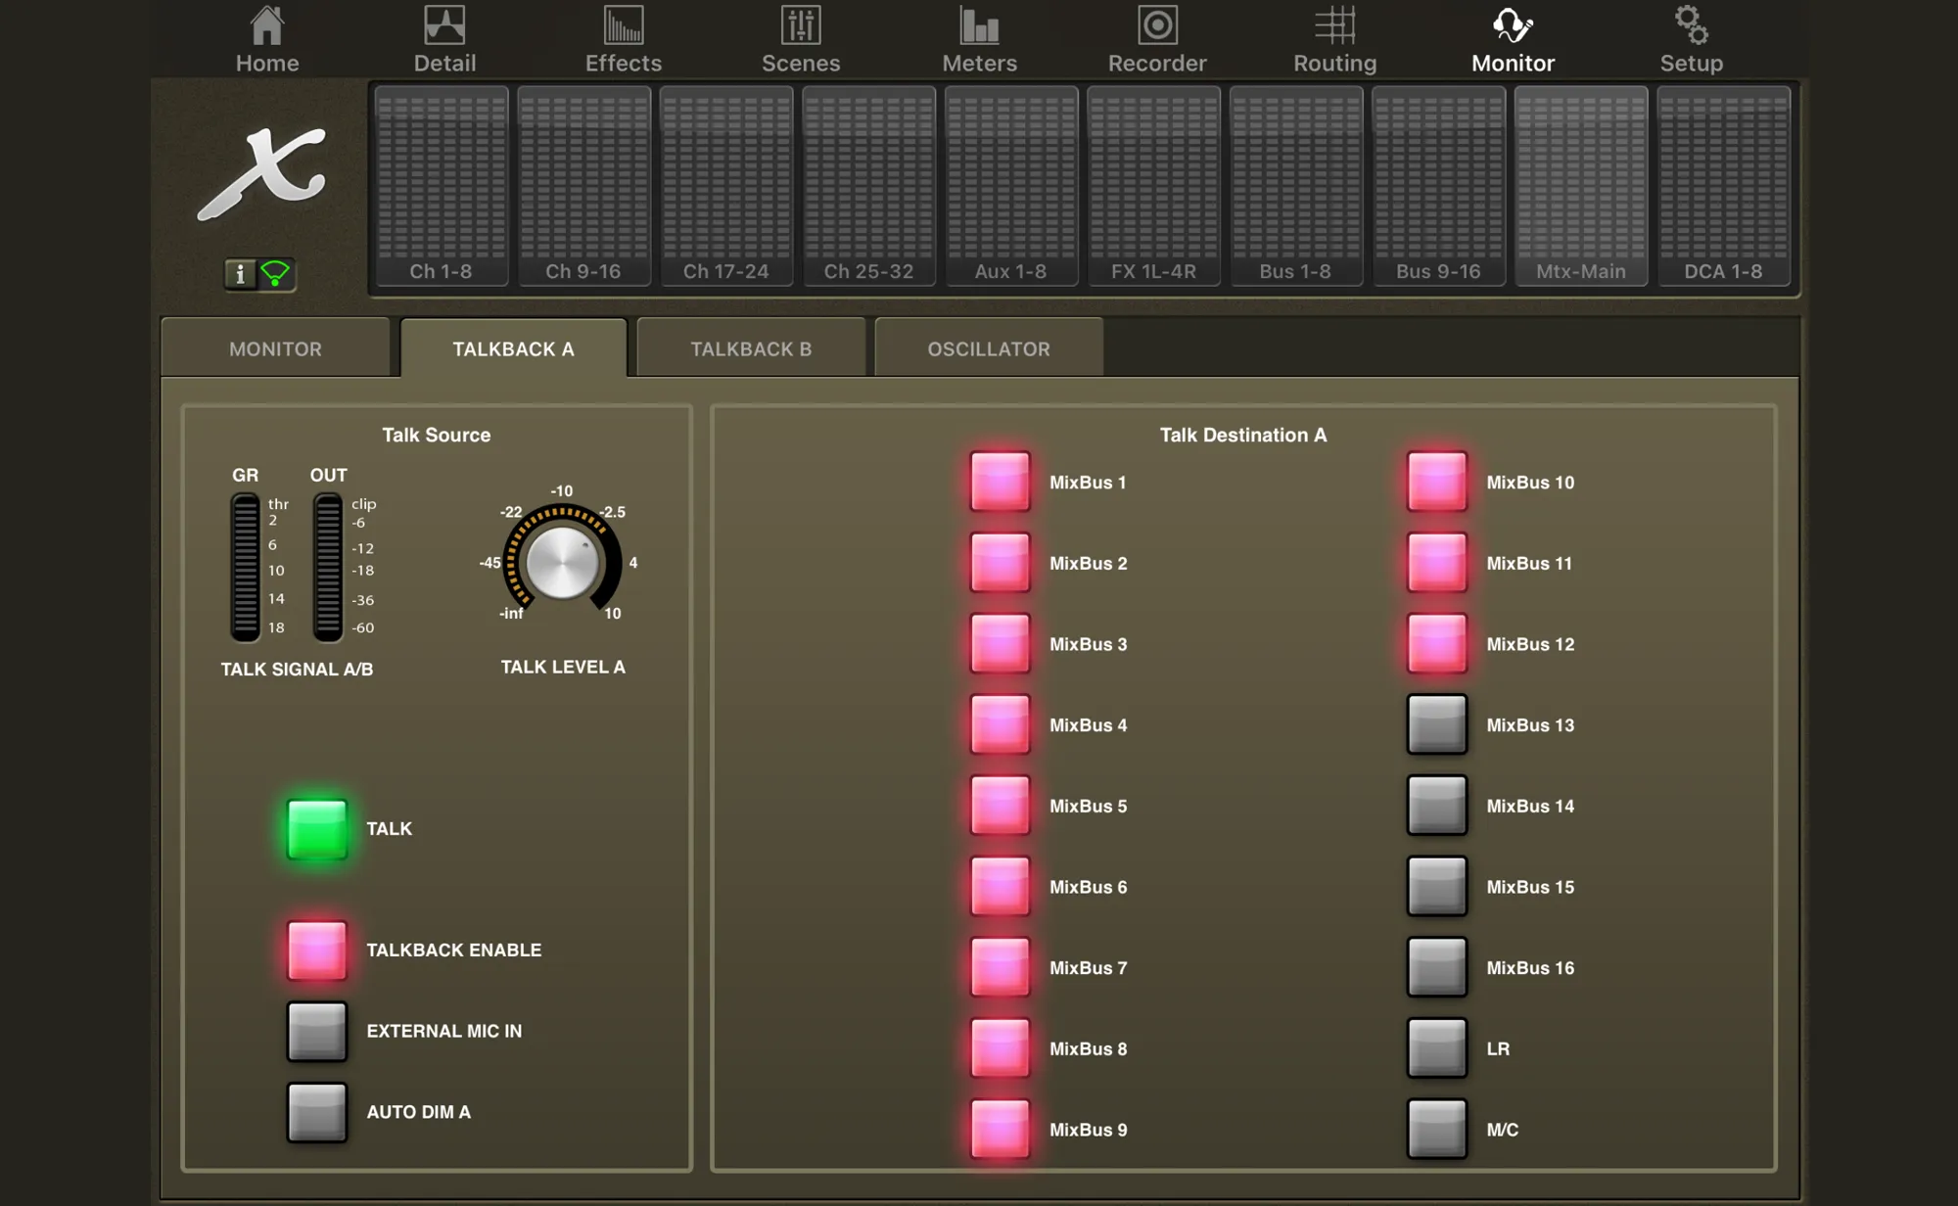Switch to the TALKBACK B tab
1958x1206 pixels.
pos(751,348)
